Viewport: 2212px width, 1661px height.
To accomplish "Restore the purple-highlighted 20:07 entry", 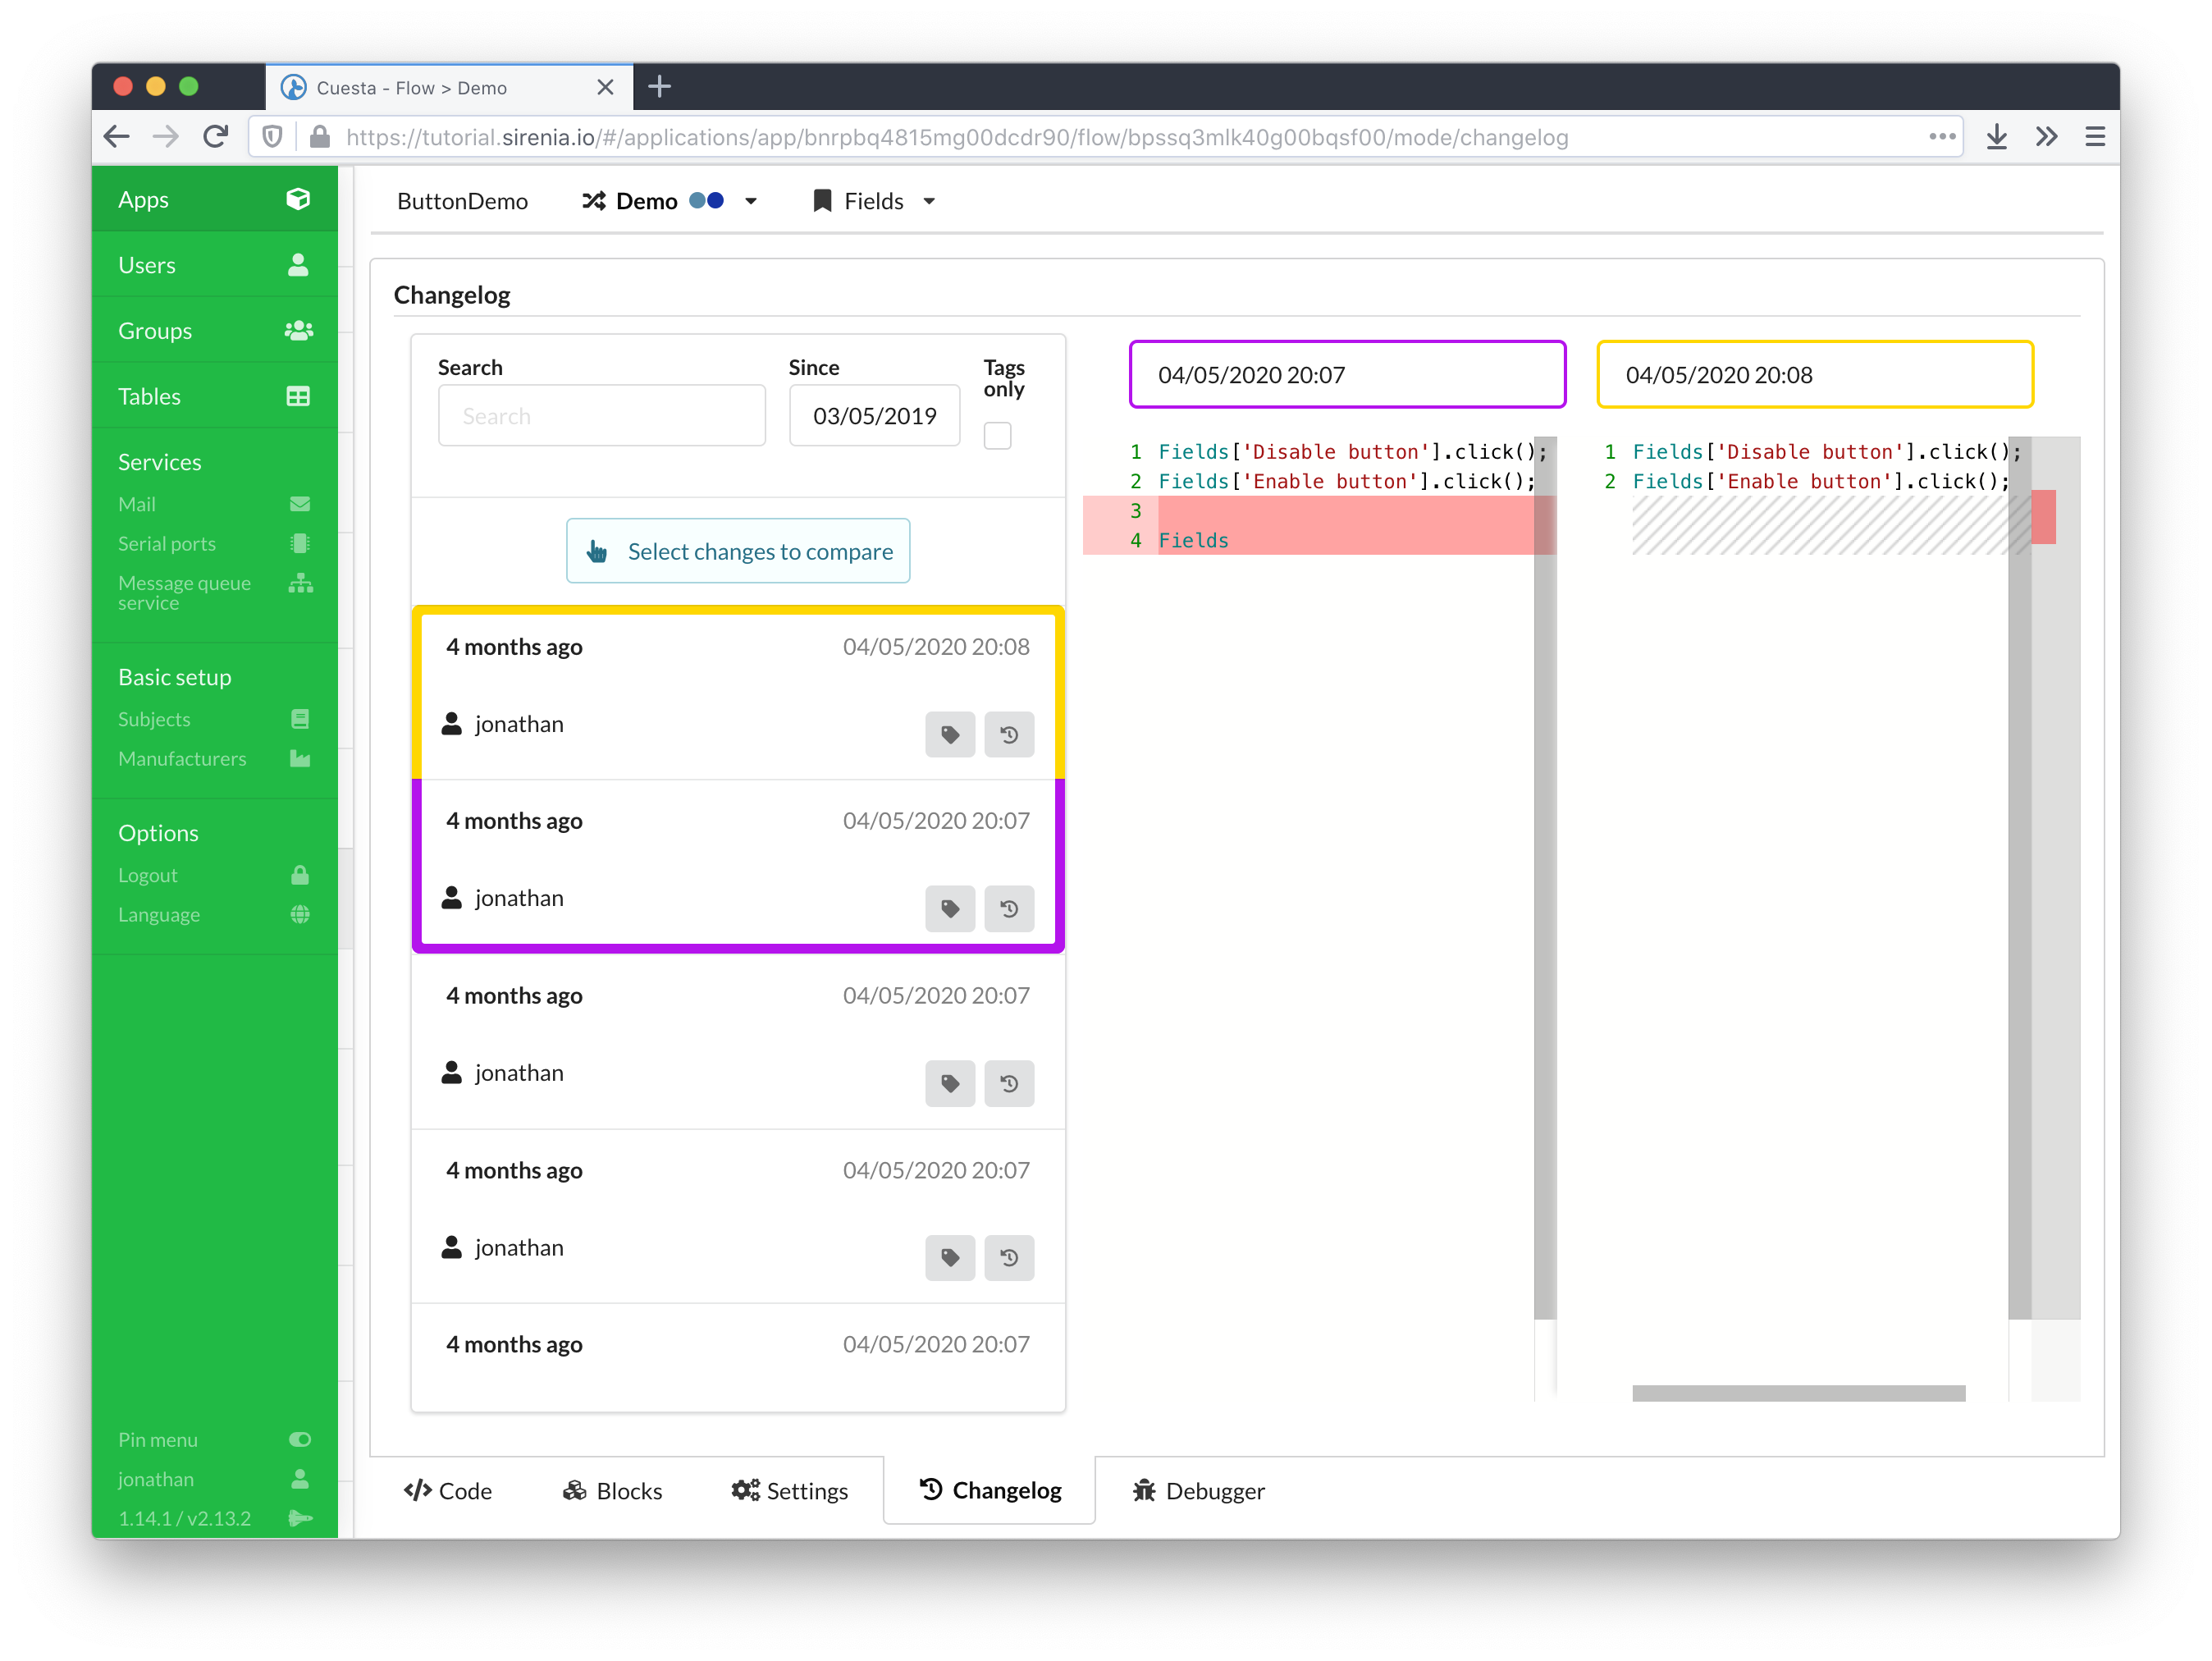I will tap(1009, 909).
